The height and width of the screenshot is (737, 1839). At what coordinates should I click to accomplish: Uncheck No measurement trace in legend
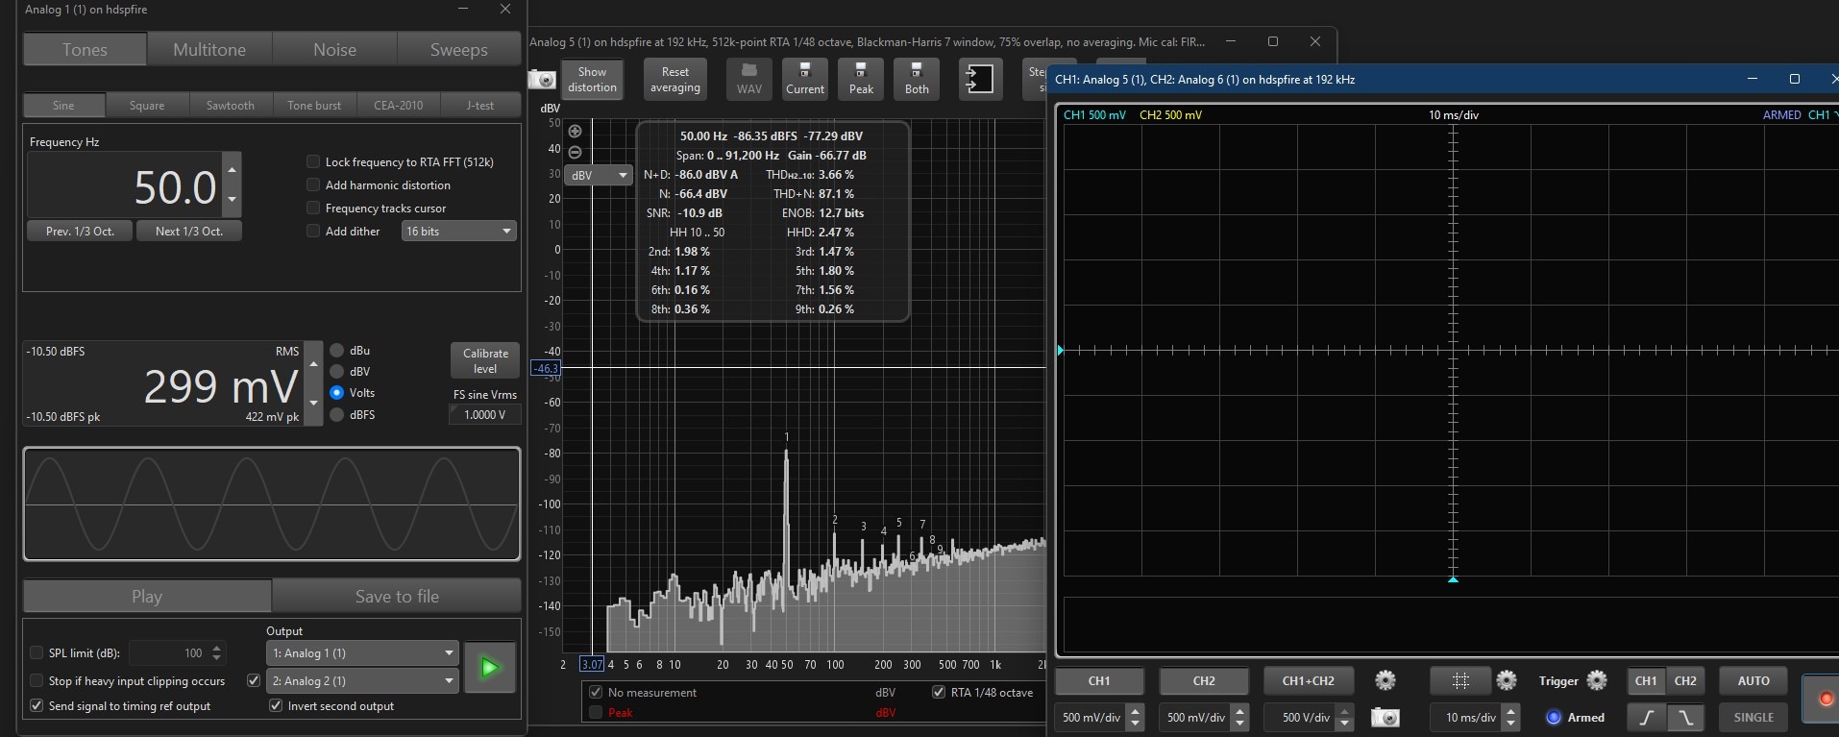point(596,692)
